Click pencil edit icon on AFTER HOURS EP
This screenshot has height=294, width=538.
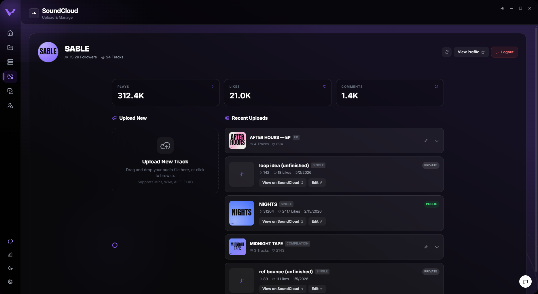[x=426, y=140]
